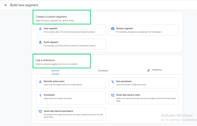Select the Recently active users reference
This screenshot has height=126, width=197.
[71, 83]
